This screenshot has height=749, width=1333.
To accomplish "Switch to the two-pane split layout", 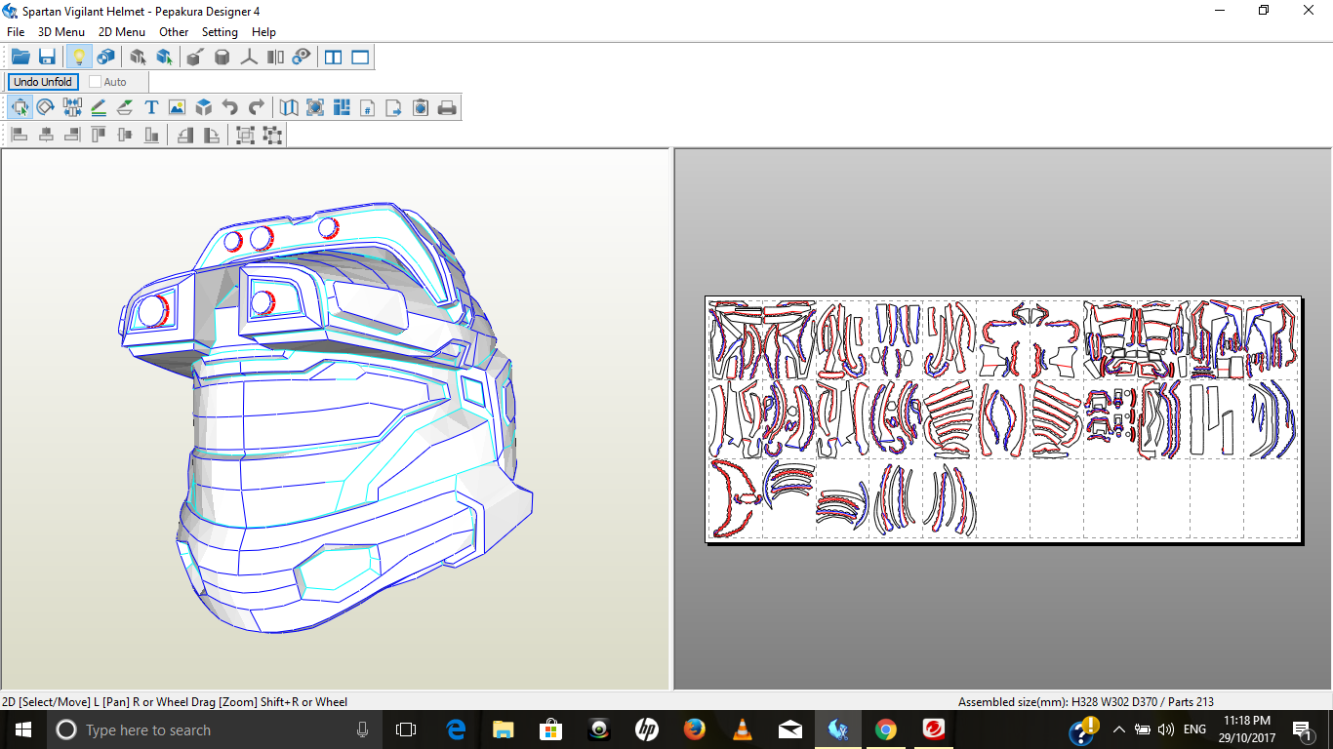I will (x=334, y=58).
